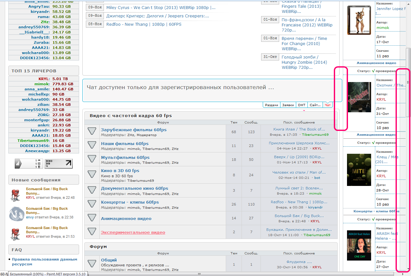Open the Заявки tab
The image size is (411, 276).
288,105
